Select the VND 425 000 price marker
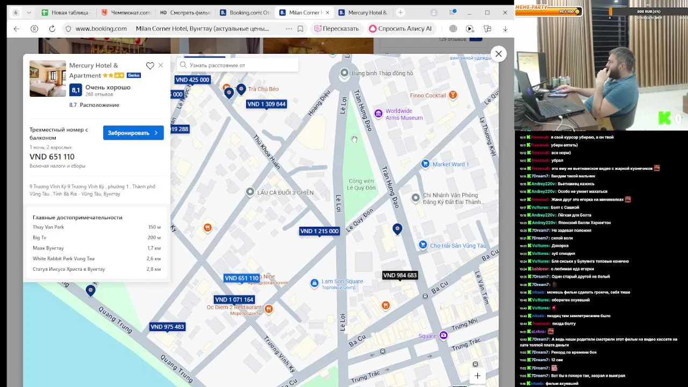The width and height of the screenshot is (688, 387). coord(192,80)
